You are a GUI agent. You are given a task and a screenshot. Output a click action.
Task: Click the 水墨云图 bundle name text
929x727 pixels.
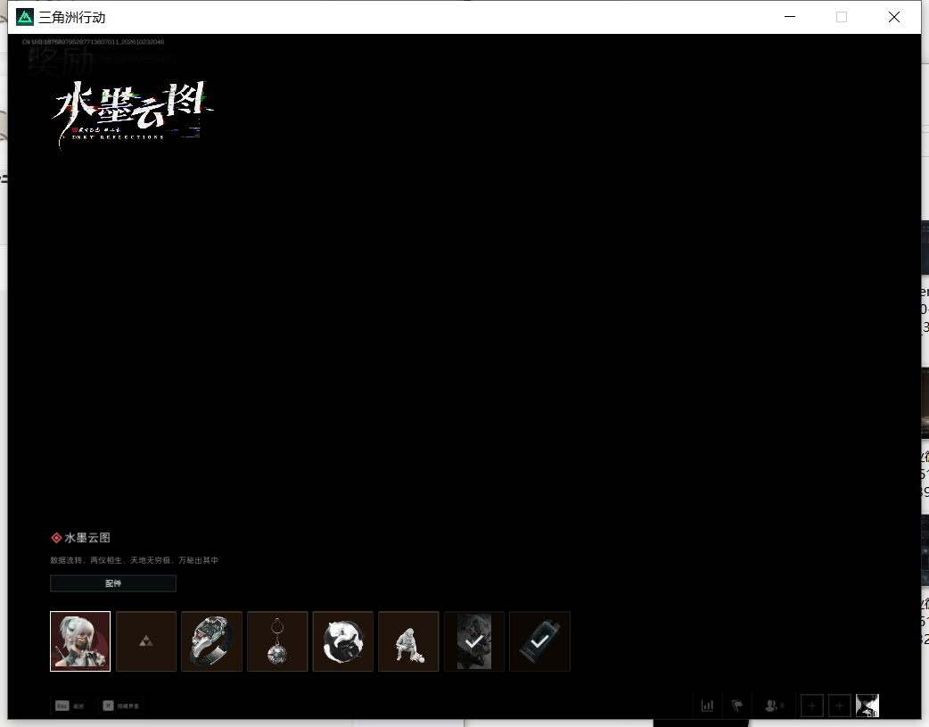tap(87, 538)
